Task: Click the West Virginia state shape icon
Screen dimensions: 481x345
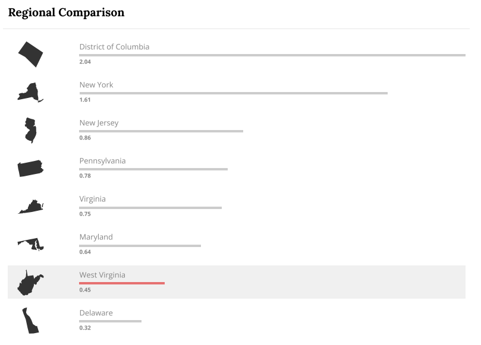Action: [30, 283]
